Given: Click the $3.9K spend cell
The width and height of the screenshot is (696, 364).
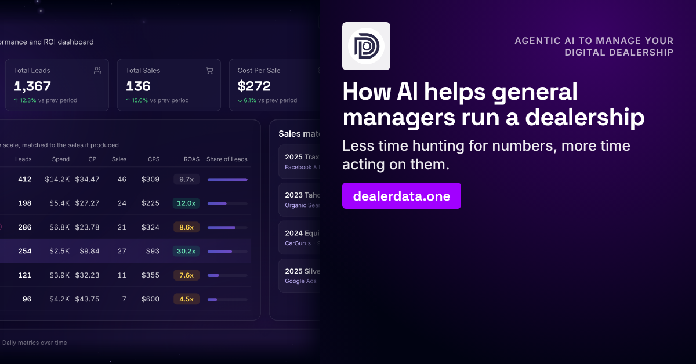Looking at the screenshot, I should (x=59, y=275).
